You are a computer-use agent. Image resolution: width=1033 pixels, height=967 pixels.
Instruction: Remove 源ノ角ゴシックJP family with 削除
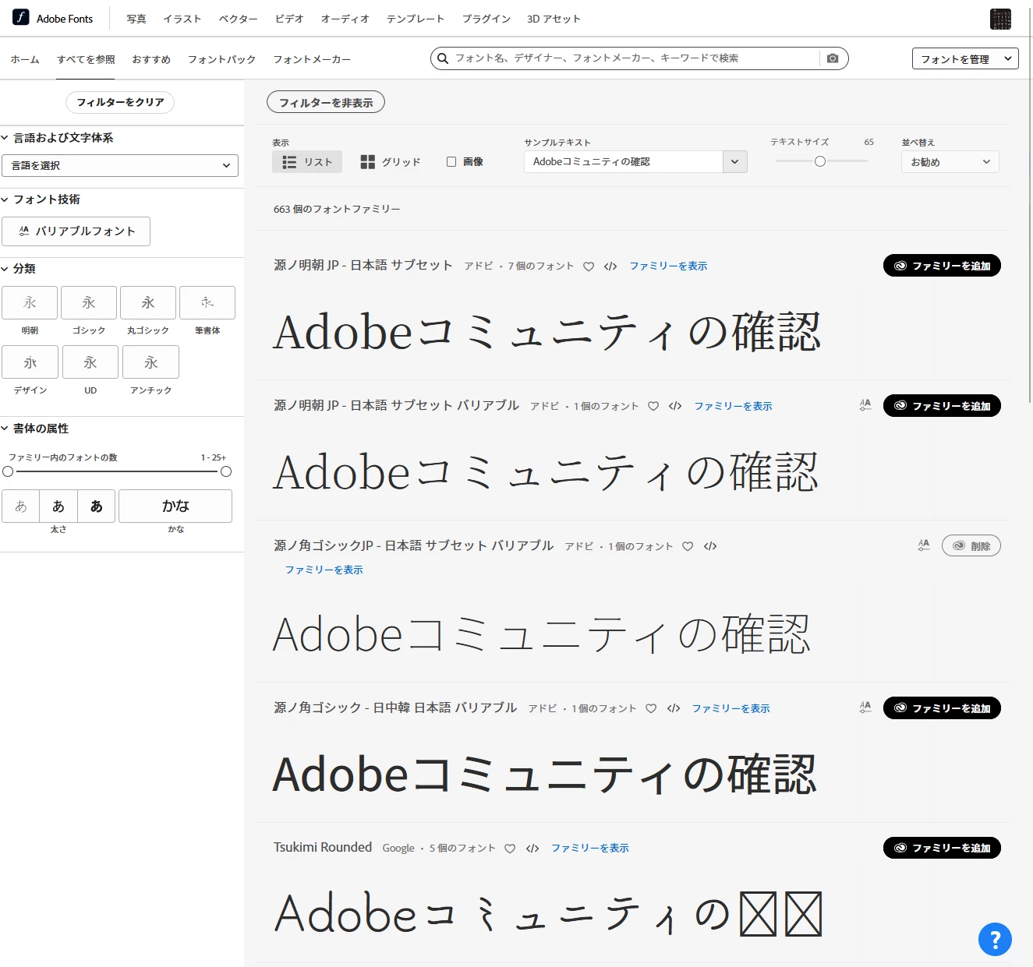(x=971, y=545)
